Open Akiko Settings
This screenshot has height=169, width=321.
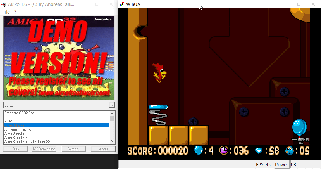(x=74, y=149)
